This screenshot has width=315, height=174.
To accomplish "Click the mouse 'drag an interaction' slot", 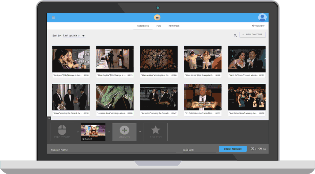I will coord(62,132).
